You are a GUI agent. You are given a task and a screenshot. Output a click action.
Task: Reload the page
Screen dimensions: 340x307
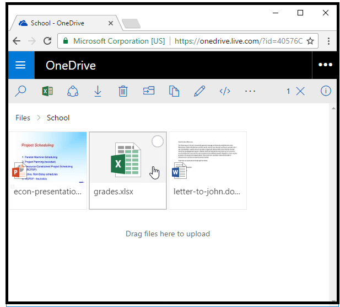47,41
